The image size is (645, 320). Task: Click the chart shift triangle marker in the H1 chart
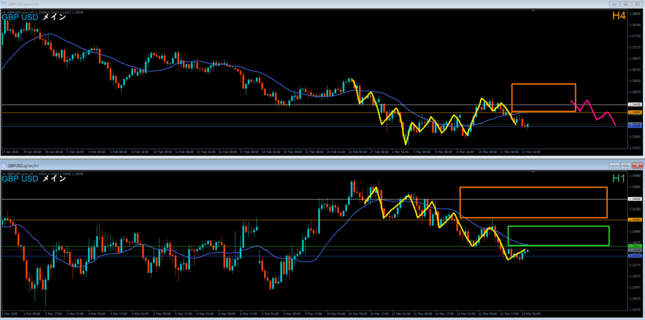pyautogui.click(x=533, y=173)
